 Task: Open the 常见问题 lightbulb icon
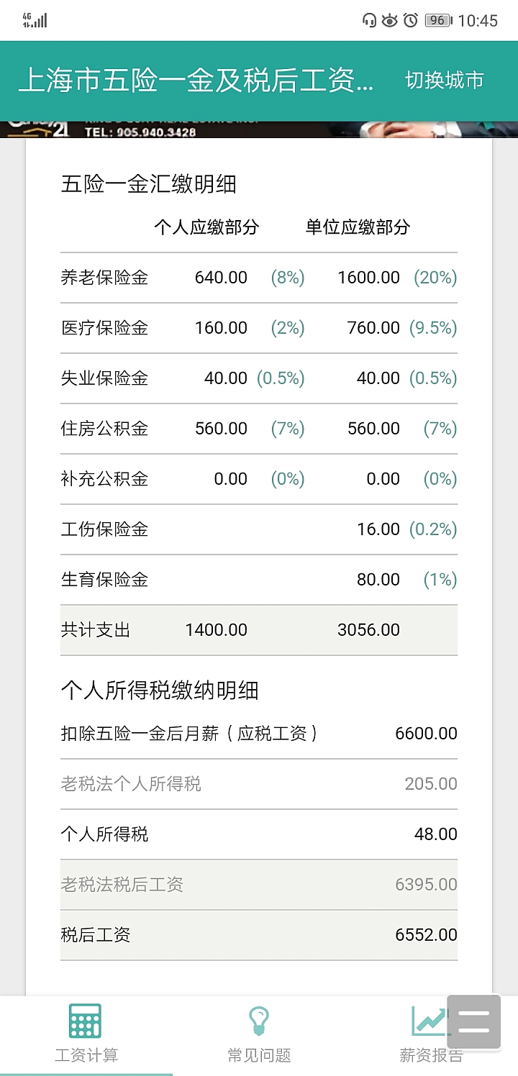tap(258, 1021)
